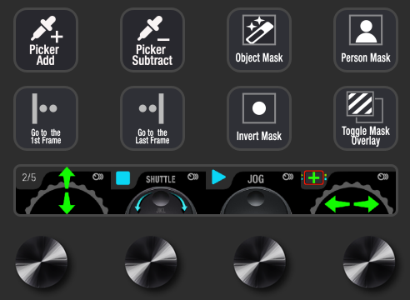410x300 pixels.
Task: Click the green vertical up-down arrows
Action: pyautogui.click(x=67, y=190)
